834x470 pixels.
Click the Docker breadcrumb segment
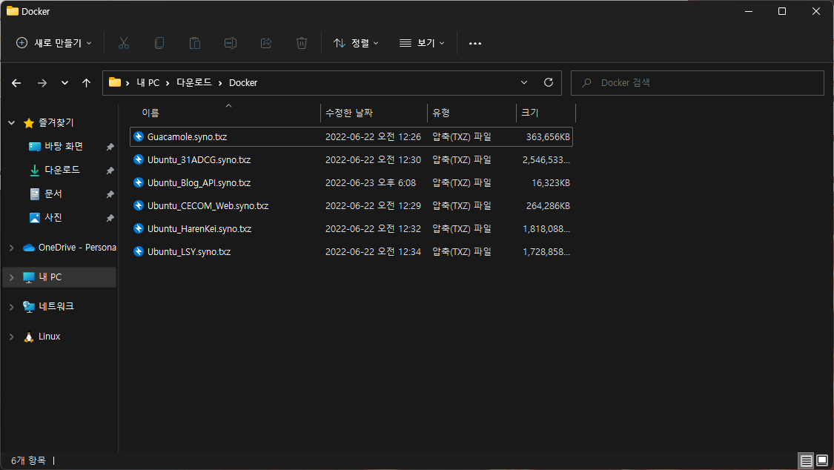click(243, 82)
